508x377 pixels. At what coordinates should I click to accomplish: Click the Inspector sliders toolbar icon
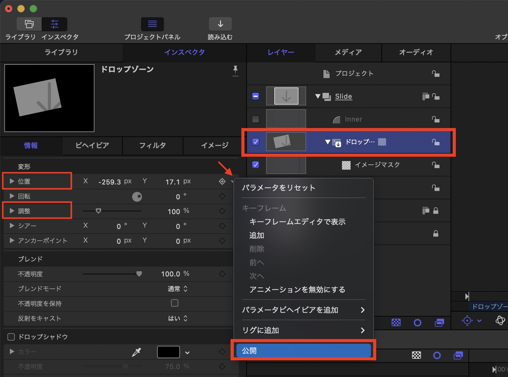pyautogui.click(x=55, y=24)
